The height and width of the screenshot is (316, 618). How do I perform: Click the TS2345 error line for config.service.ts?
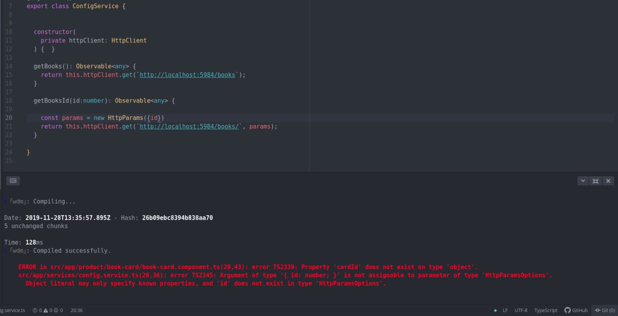coord(285,276)
